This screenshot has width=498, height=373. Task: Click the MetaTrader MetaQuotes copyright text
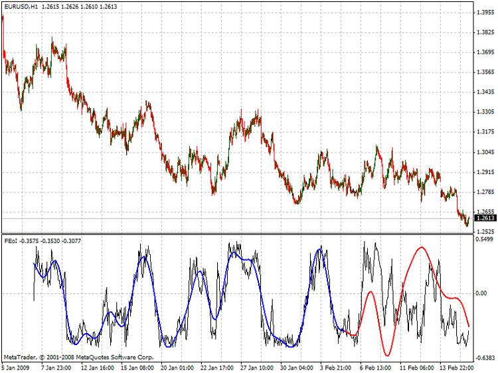coord(79,357)
